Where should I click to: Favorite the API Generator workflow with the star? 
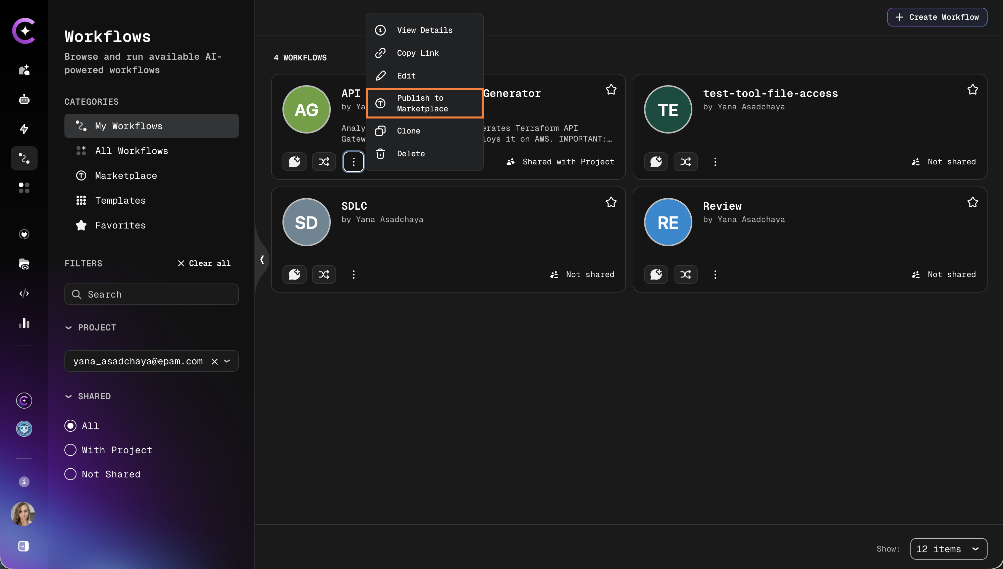tap(611, 90)
